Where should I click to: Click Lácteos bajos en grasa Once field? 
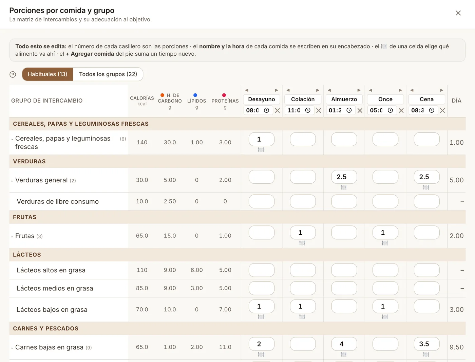385,306
